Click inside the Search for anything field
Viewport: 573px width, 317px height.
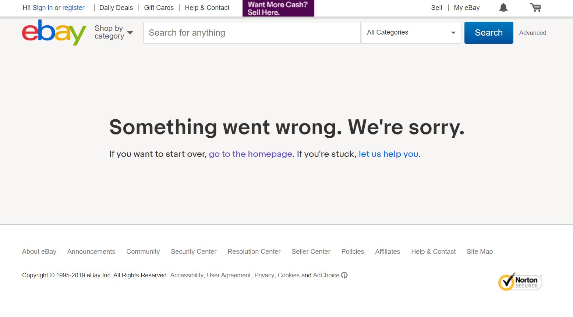pos(252,32)
